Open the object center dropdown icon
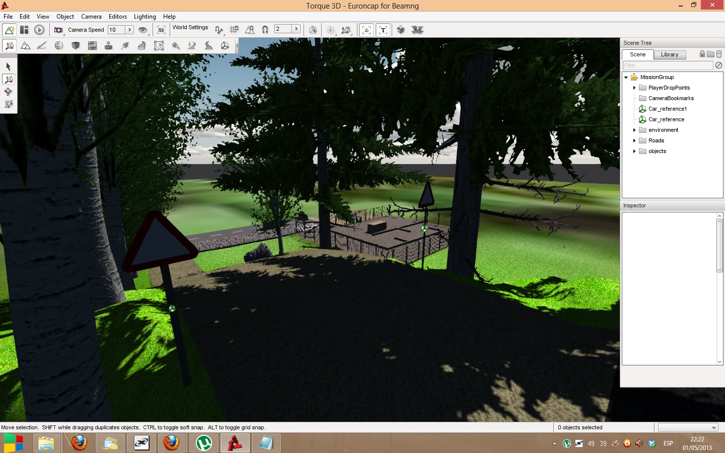 tap(331, 30)
